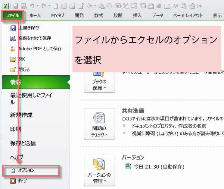This screenshot has width=224, height=189.
Task: Click the text beginning 視覚に障碍 (しょうがい)
Action: click(x=178, y=133)
